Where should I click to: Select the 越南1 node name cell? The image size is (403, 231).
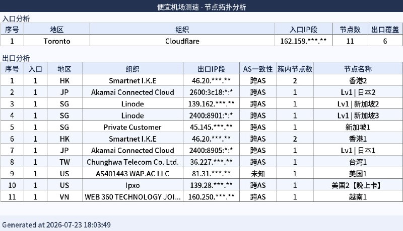point(358,197)
